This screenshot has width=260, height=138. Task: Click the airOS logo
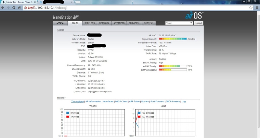[194, 16]
